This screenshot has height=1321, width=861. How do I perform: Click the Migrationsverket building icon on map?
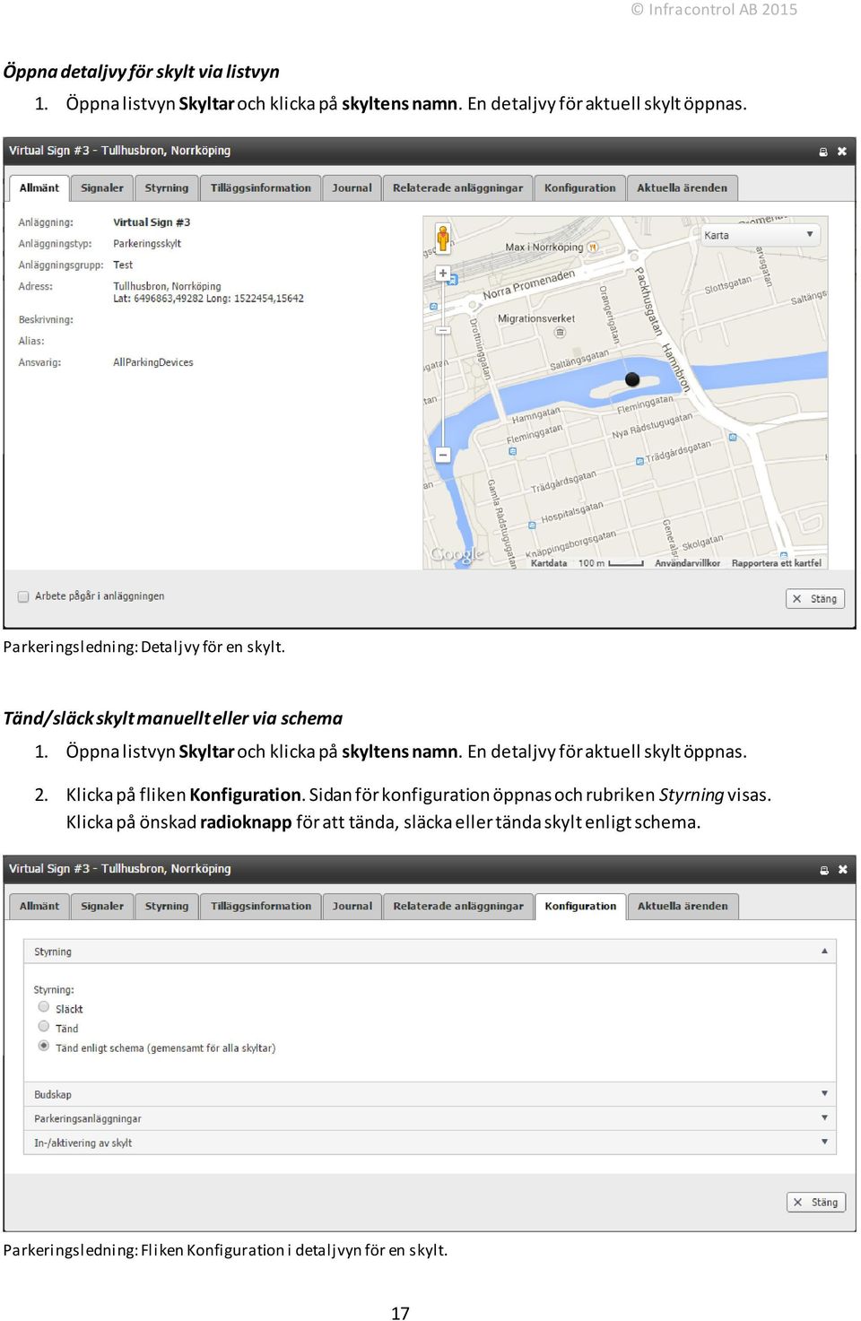tap(561, 333)
